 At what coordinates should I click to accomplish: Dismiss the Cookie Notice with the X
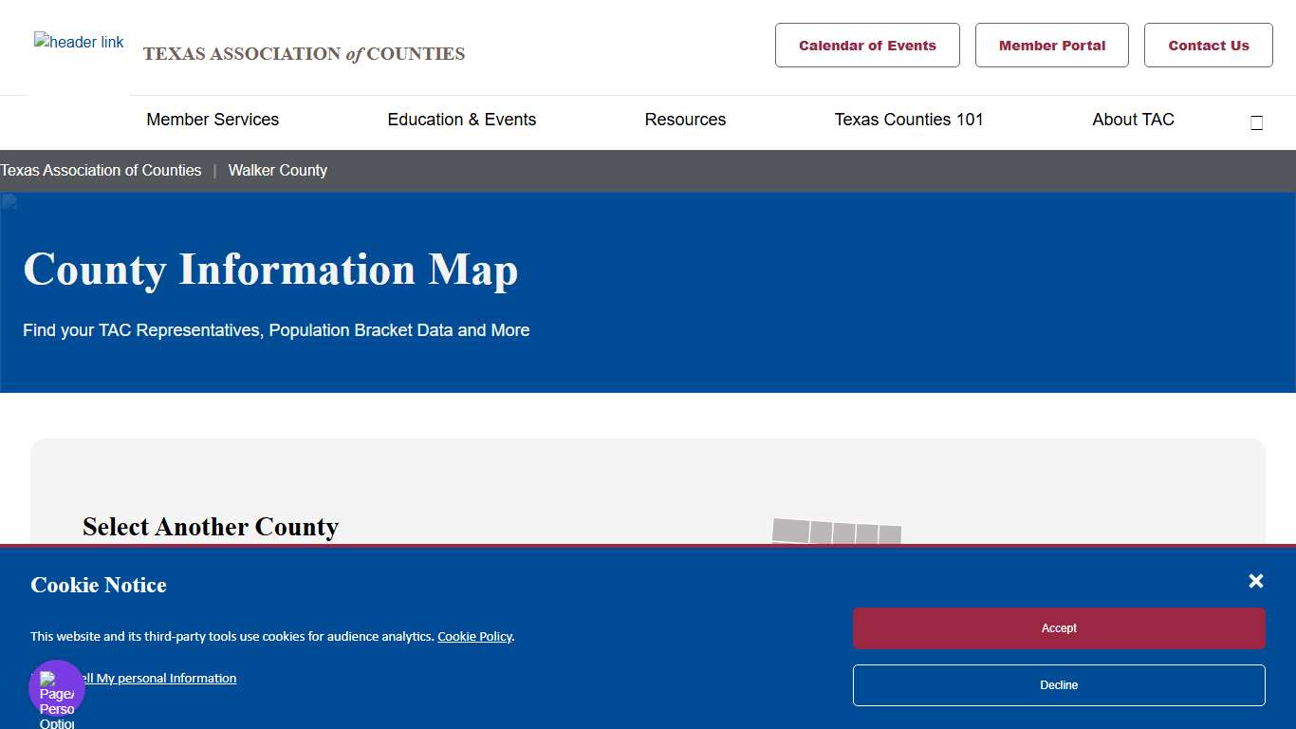[1255, 581]
